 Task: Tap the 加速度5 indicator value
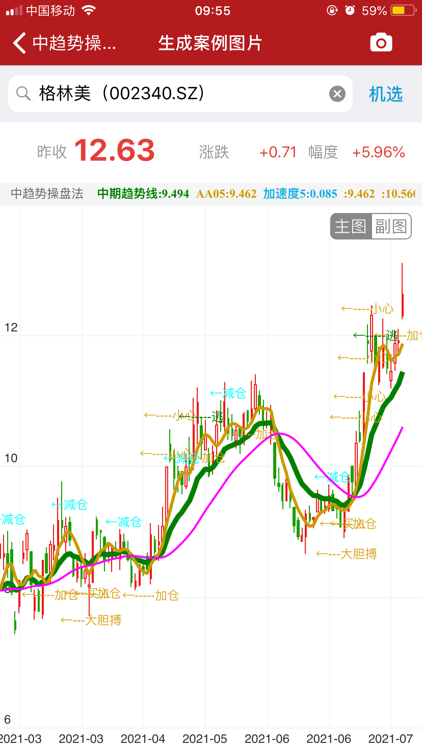pos(300,194)
